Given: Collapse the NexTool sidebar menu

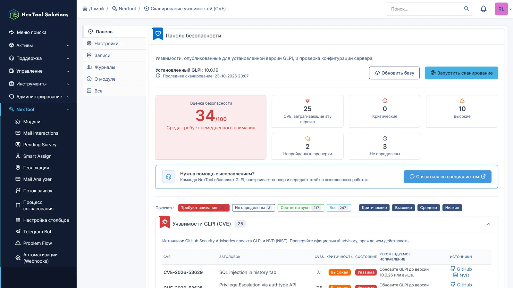Looking at the screenshot, I should 38,109.
